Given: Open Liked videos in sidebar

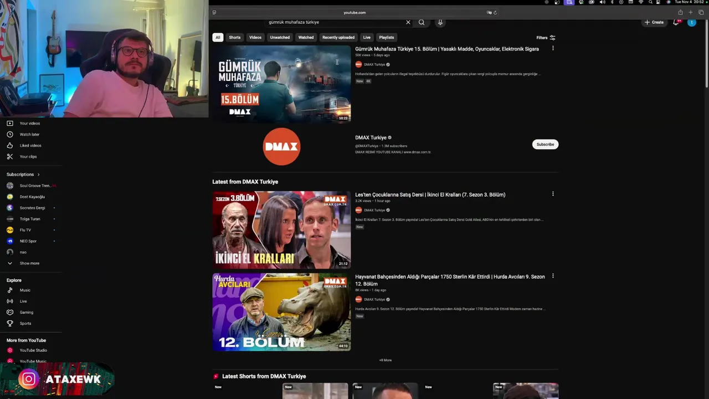Looking at the screenshot, I should point(30,145).
